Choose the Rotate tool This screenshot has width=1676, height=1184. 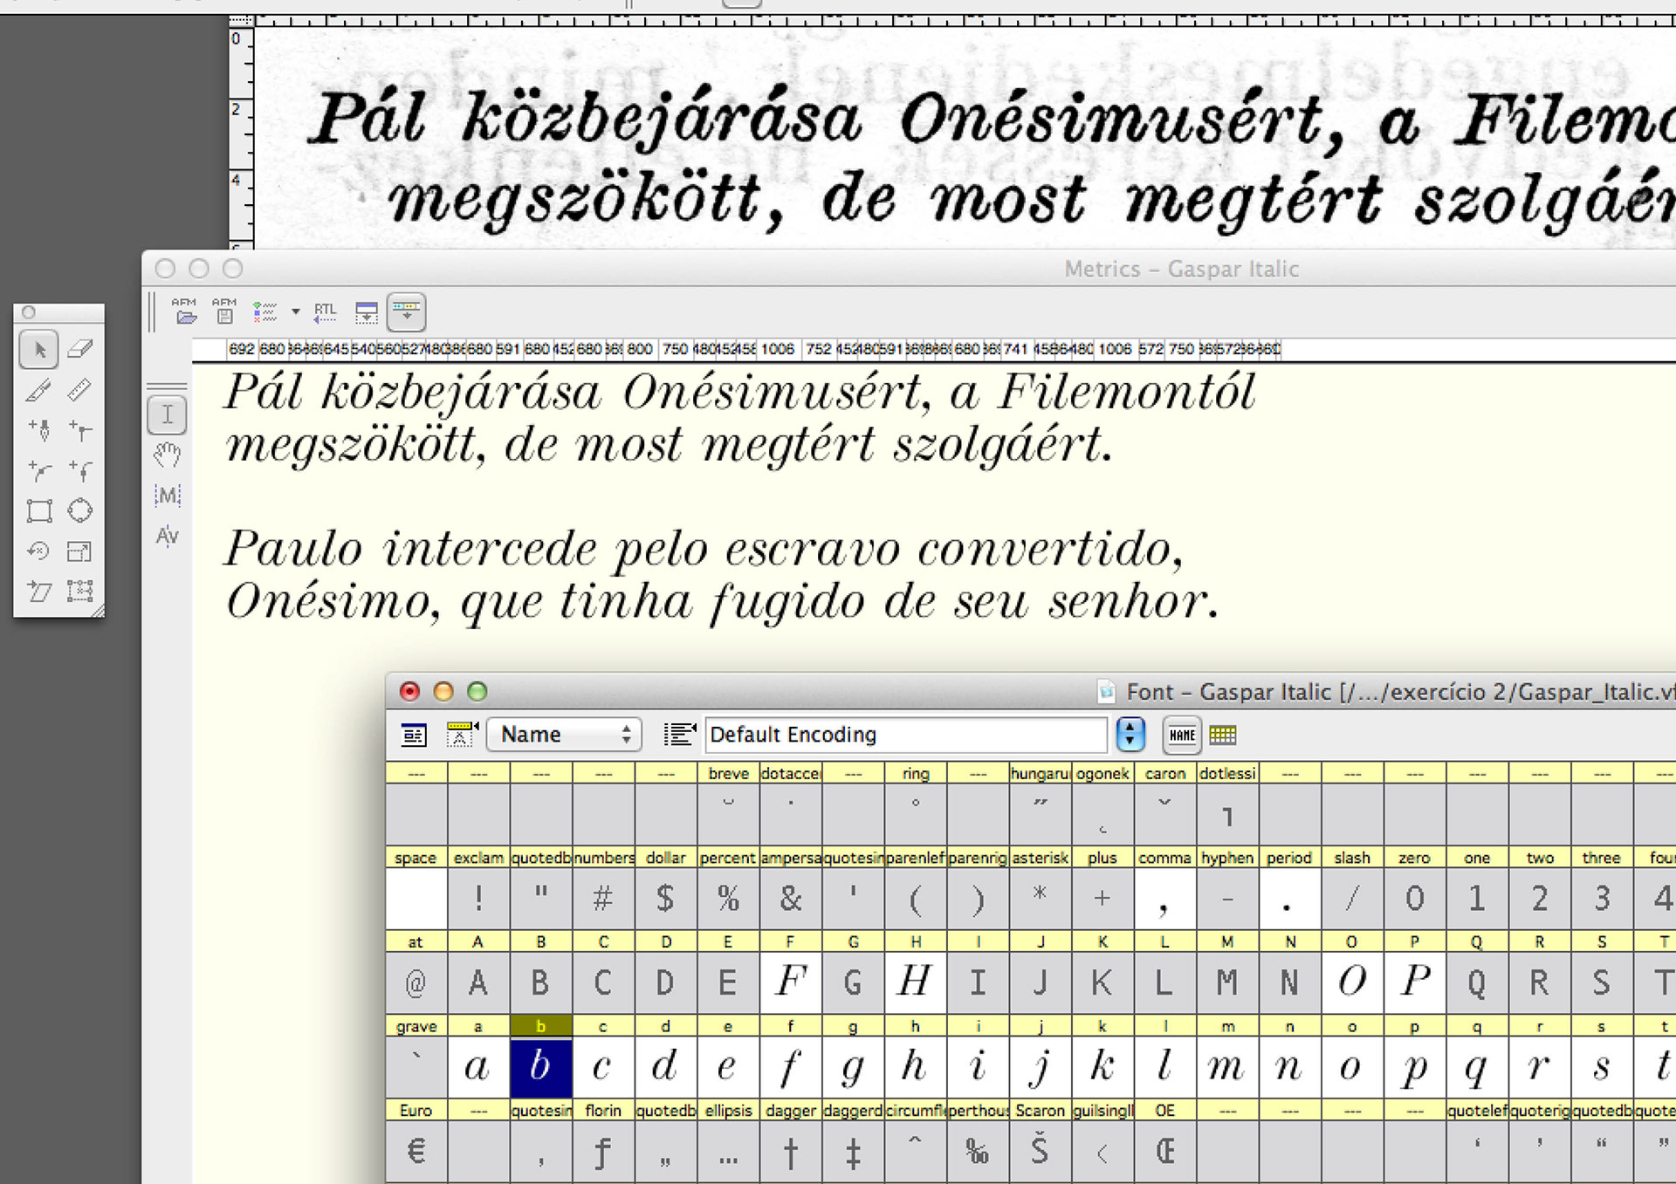point(38,551)
